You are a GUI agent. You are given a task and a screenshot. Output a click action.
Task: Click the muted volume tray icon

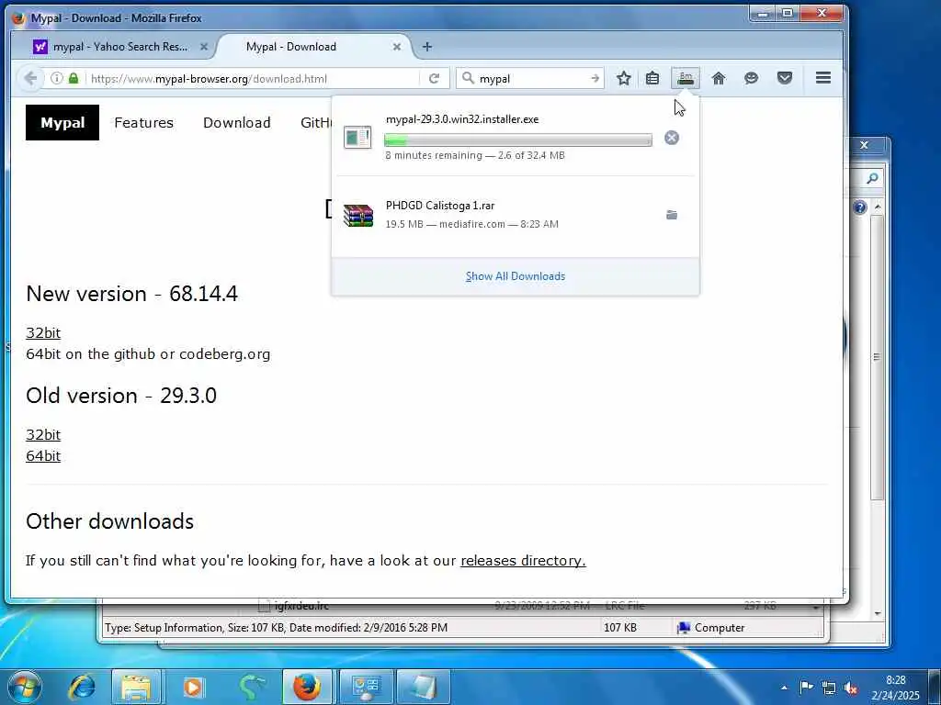850,688
